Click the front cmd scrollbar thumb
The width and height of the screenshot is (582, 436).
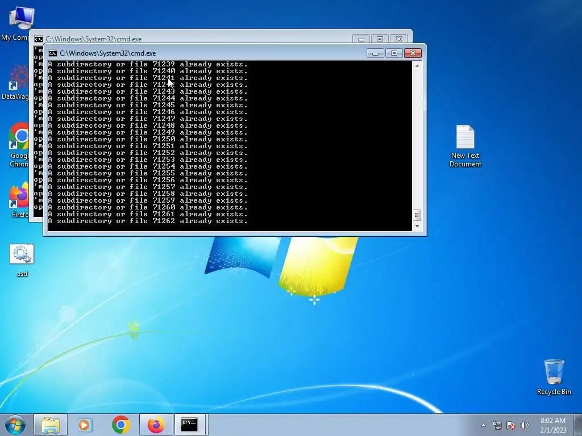[x=417, y=215]
